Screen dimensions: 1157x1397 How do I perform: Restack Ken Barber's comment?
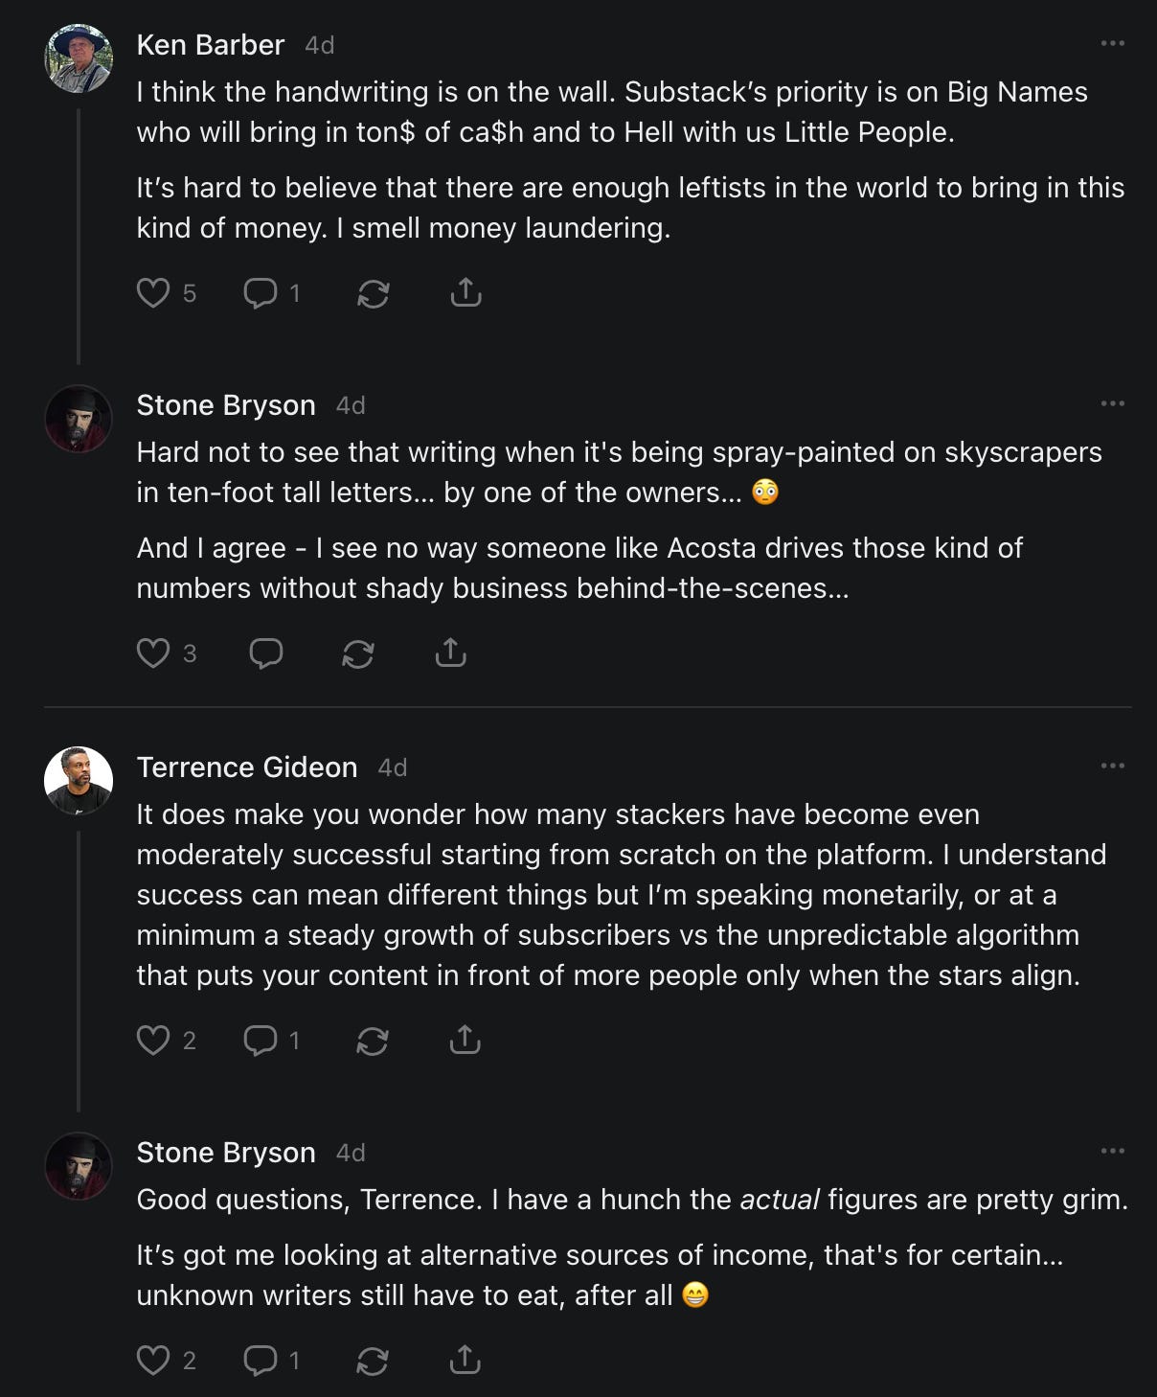click(373, 293)
